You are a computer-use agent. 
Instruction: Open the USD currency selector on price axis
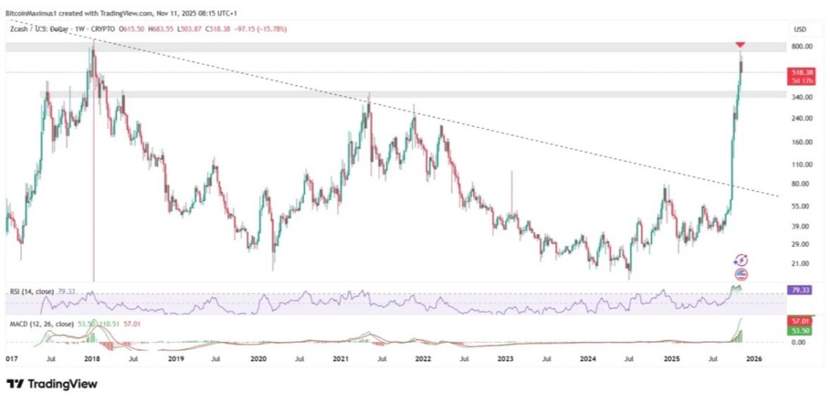coord(799,29)
